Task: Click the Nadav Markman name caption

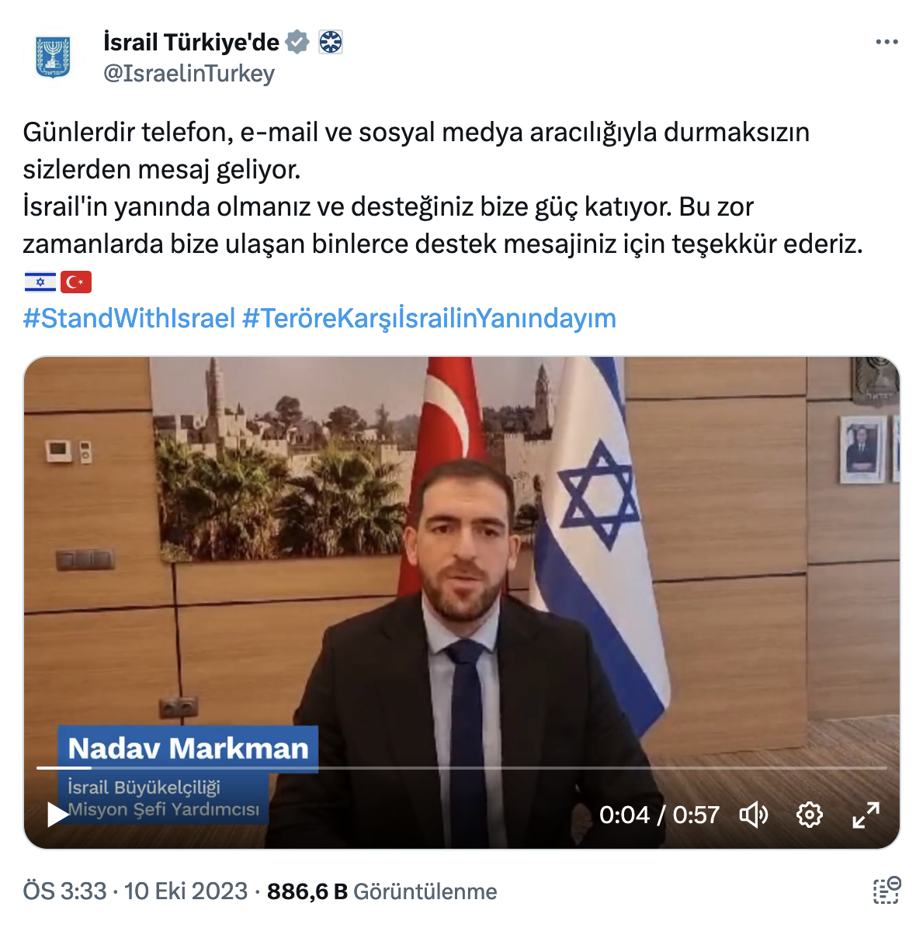Action: coord(188,749)
